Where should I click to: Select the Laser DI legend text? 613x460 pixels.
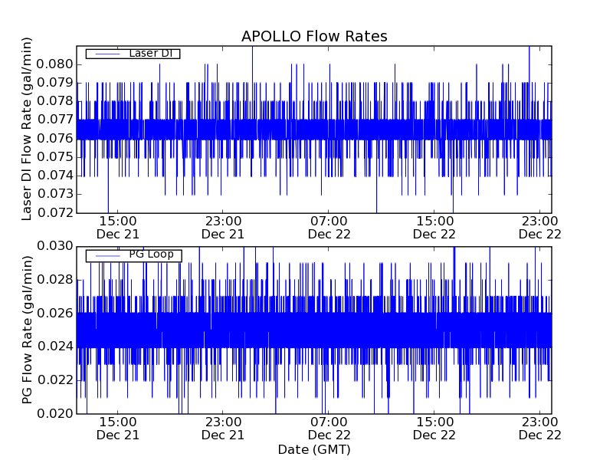pos(150,54)
